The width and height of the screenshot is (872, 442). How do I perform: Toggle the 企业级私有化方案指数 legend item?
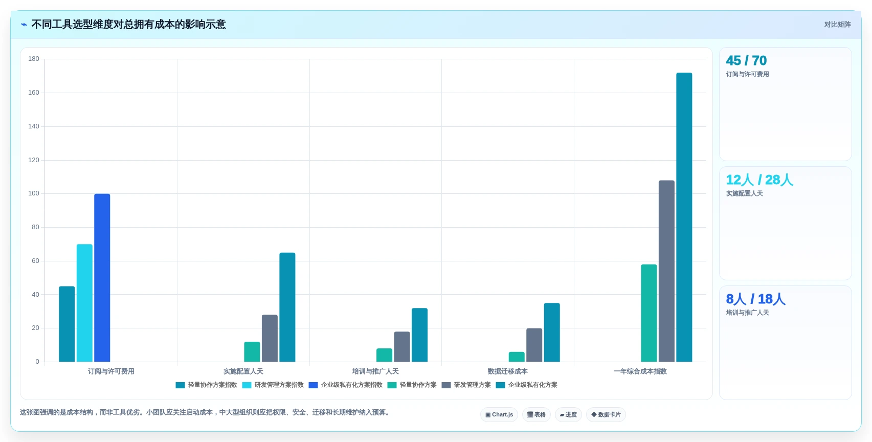(x=346, y=385)
